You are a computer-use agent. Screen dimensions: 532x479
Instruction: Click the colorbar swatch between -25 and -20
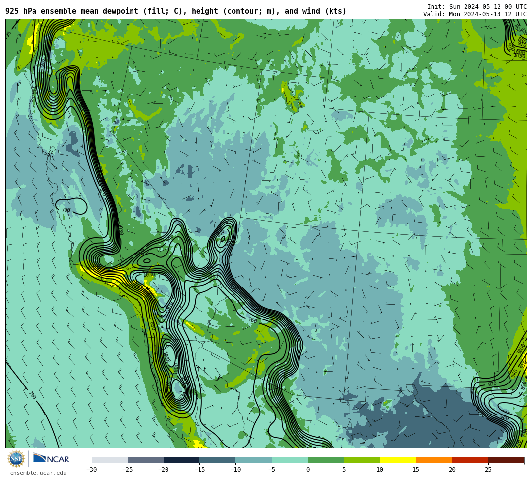click(x=145, y=460)
